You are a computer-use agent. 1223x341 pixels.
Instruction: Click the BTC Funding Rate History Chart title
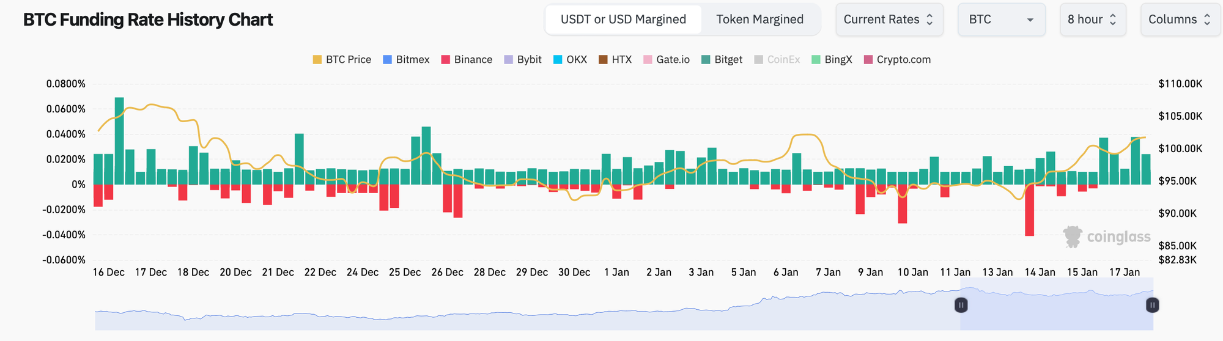(148, 20)
